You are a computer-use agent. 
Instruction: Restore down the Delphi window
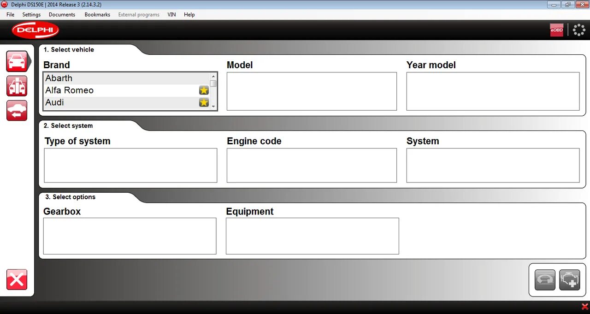point(567,5)
